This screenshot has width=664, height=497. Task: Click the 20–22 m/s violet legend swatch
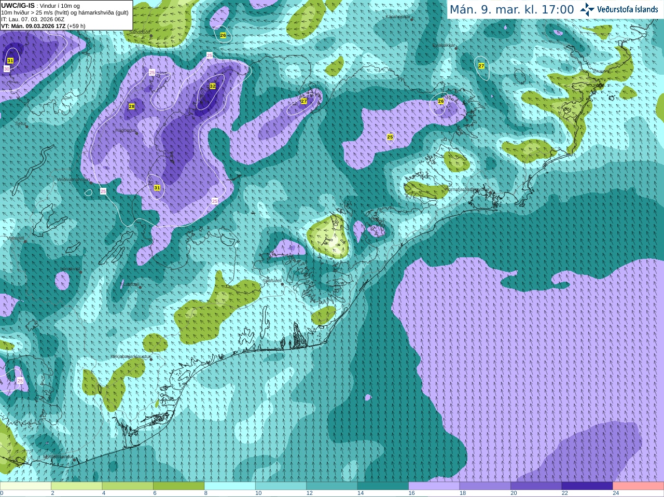click(536, 486)
